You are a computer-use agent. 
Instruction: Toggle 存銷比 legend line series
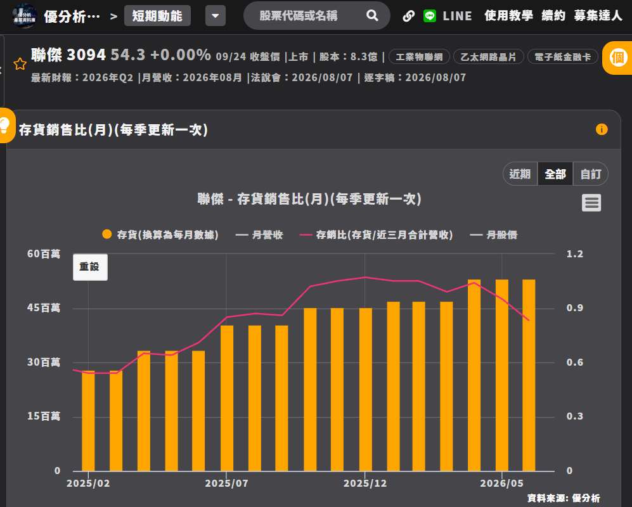[376, 234]
